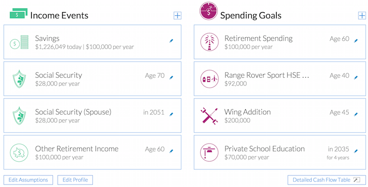Click the palm tree Retirement Spending icon
The width and height of the screenshot is (368, 187).
pyautogui.click(x=209, y=42)
